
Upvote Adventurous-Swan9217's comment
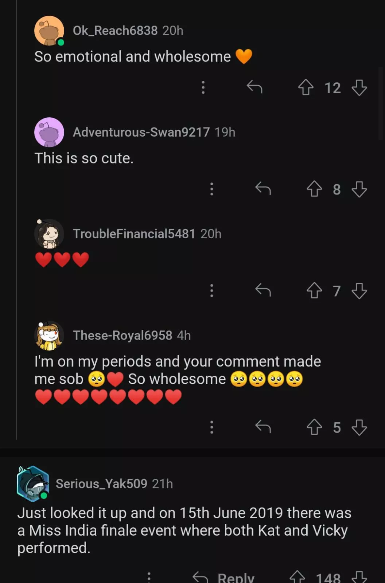pyautogui.click(x=314, y=189)
